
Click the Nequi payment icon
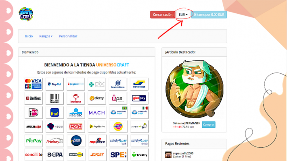coord(54,126)
